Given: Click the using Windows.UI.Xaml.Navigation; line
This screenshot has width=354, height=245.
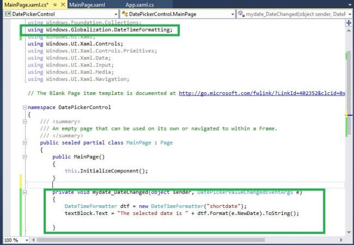Looking at the screenshot, I should pos(78,79).
